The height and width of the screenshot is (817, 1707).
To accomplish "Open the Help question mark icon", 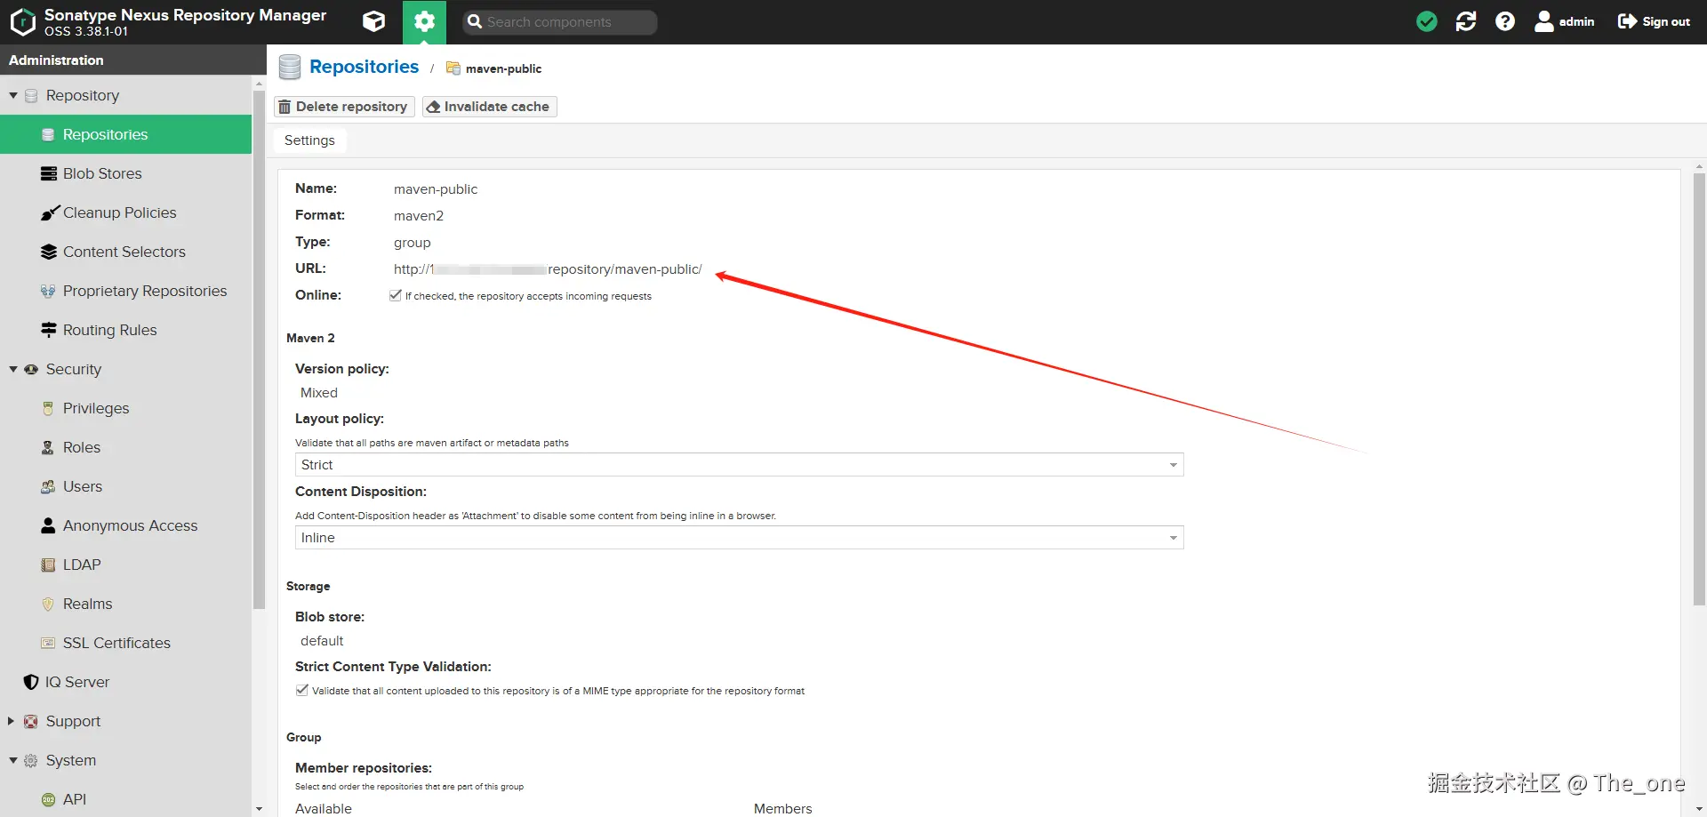I will (1505, 21).
